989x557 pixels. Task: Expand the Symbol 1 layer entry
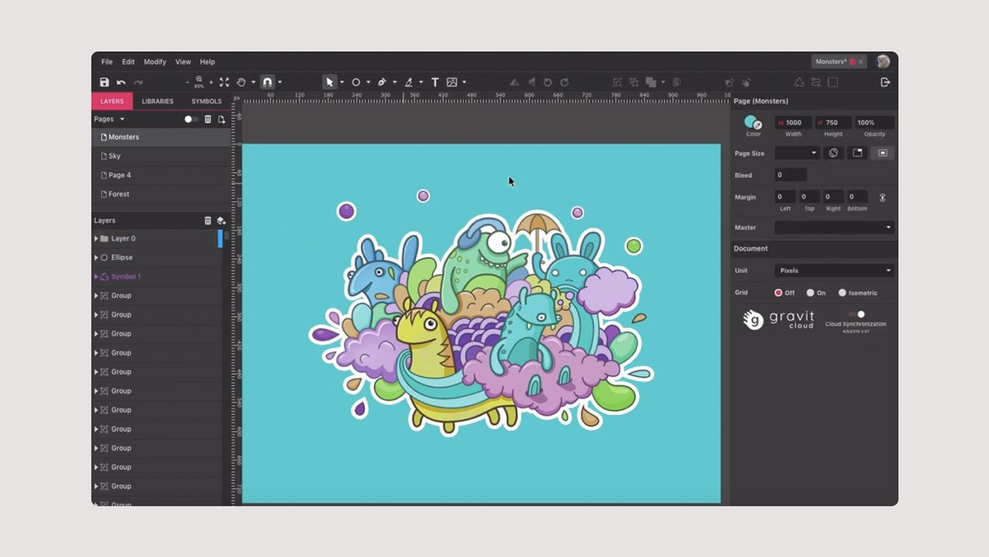pyautogui.click(x=97, y=276)
